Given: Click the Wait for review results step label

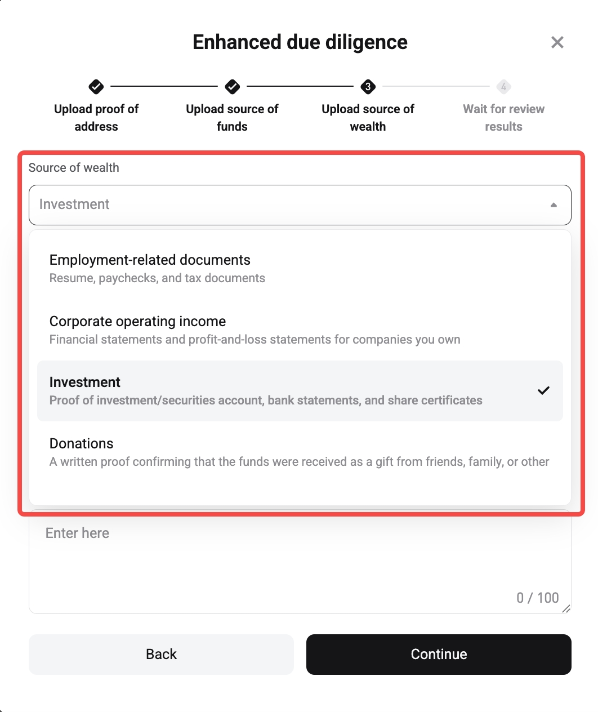Looking at the screenshot, I should click(503, 118).
